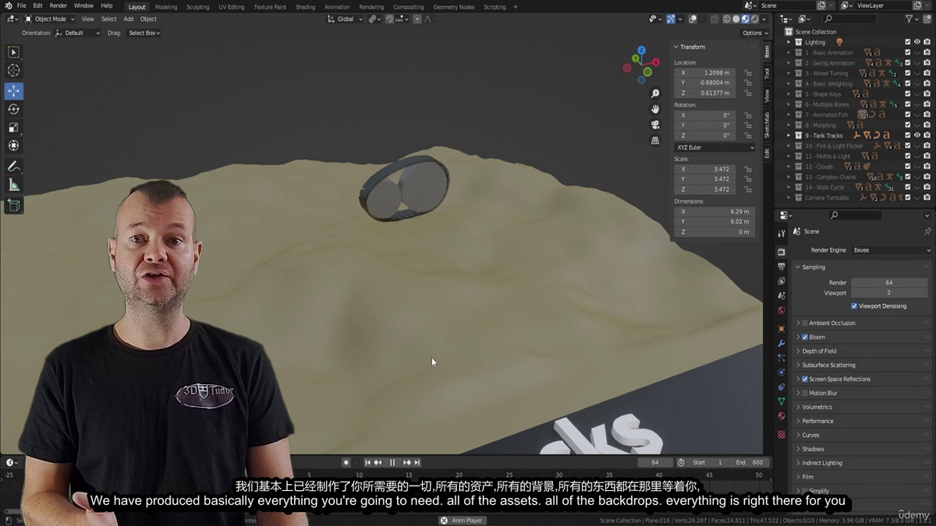The height and width of the screenshot is (526, 936).
Task: Click the End frame 600 field
Action: point(750,462)
